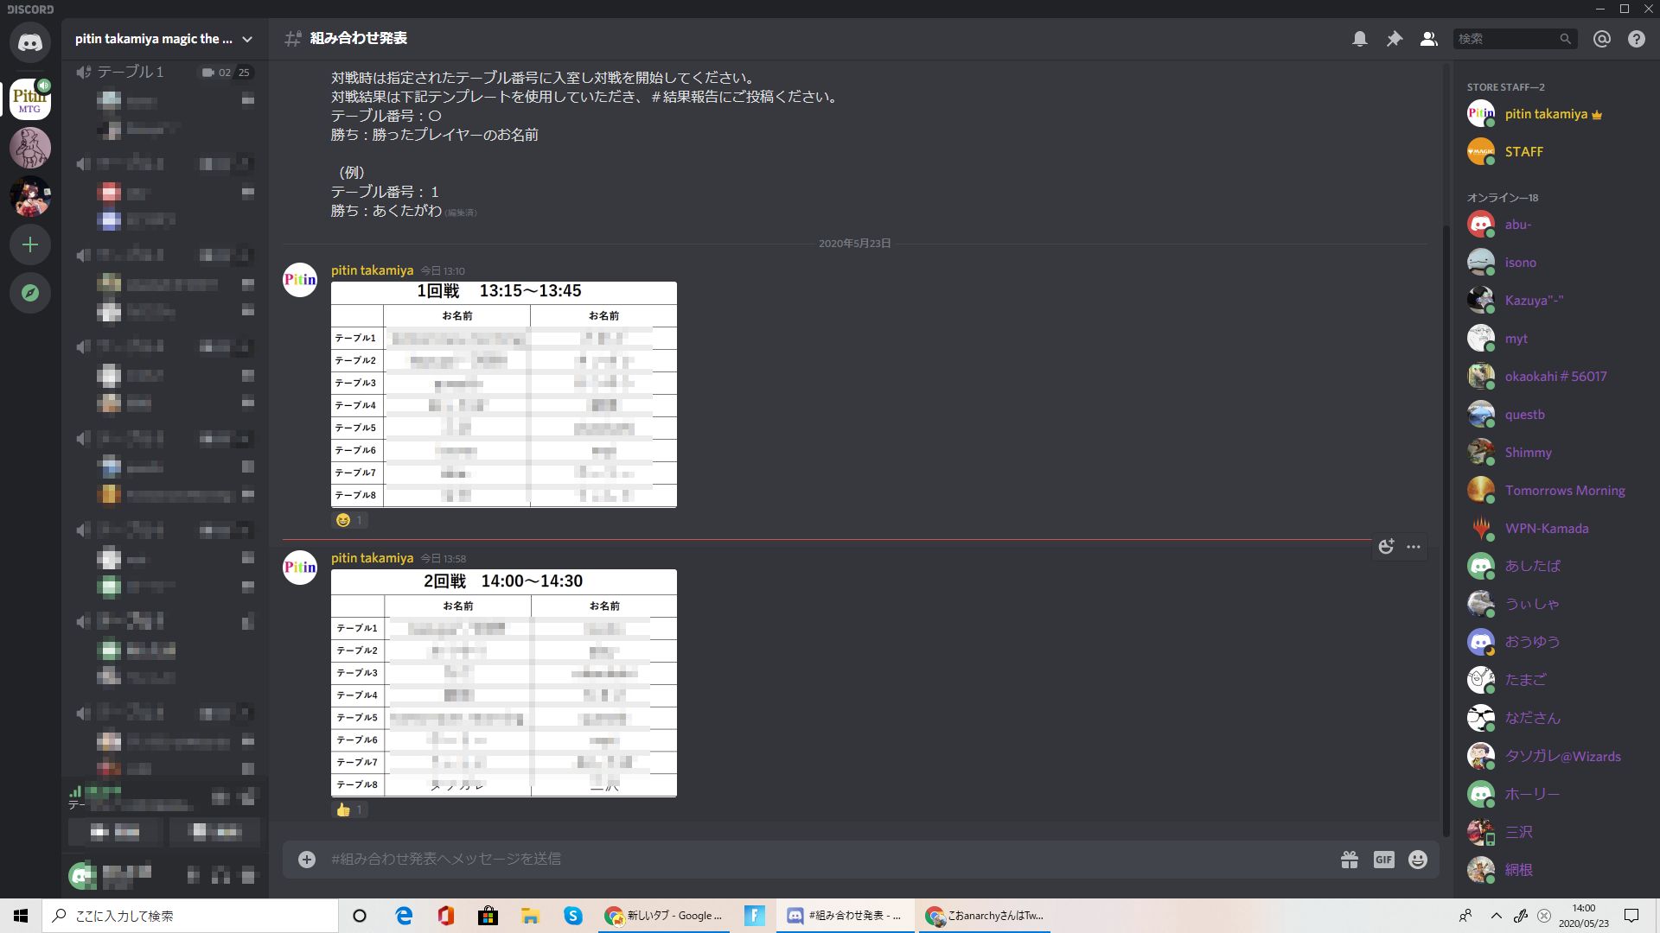This screenshot has height=933, width=1660.
Task: Open channel notification settings bell icon
Action: click(x=1360, y=39)
